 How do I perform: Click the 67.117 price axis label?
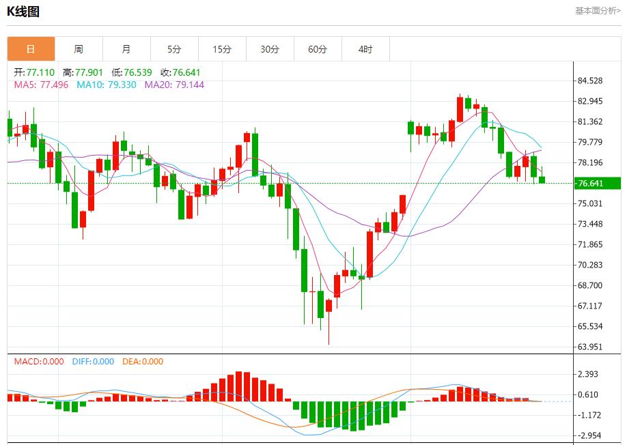(590, 306)
